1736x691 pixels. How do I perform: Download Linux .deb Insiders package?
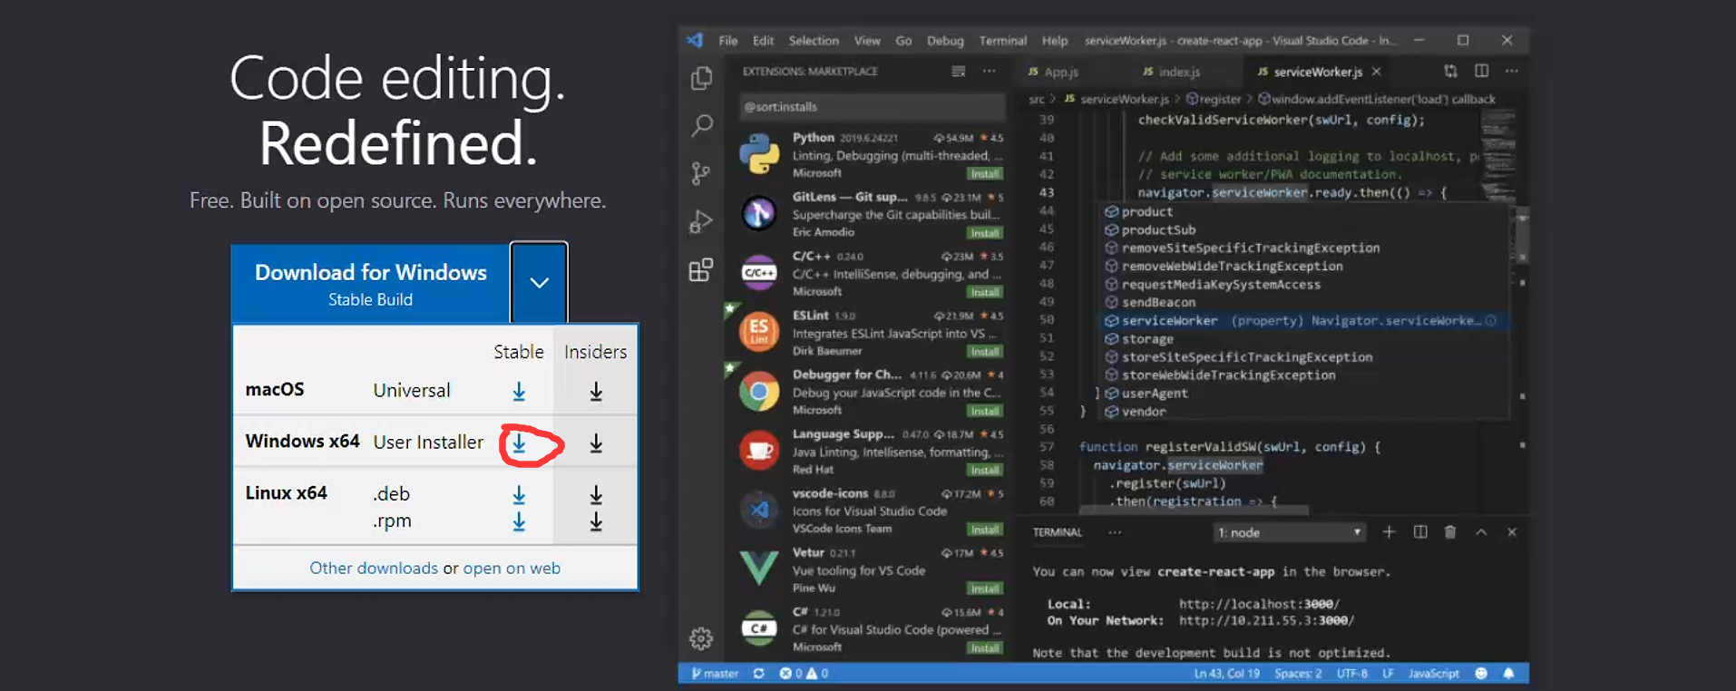(596, 494)
